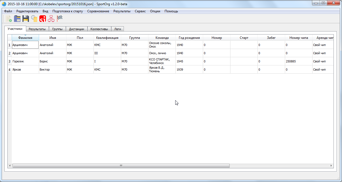Open the Редактировать menu
The height and width of the screenshot is (182, 342).
[27, 11]
